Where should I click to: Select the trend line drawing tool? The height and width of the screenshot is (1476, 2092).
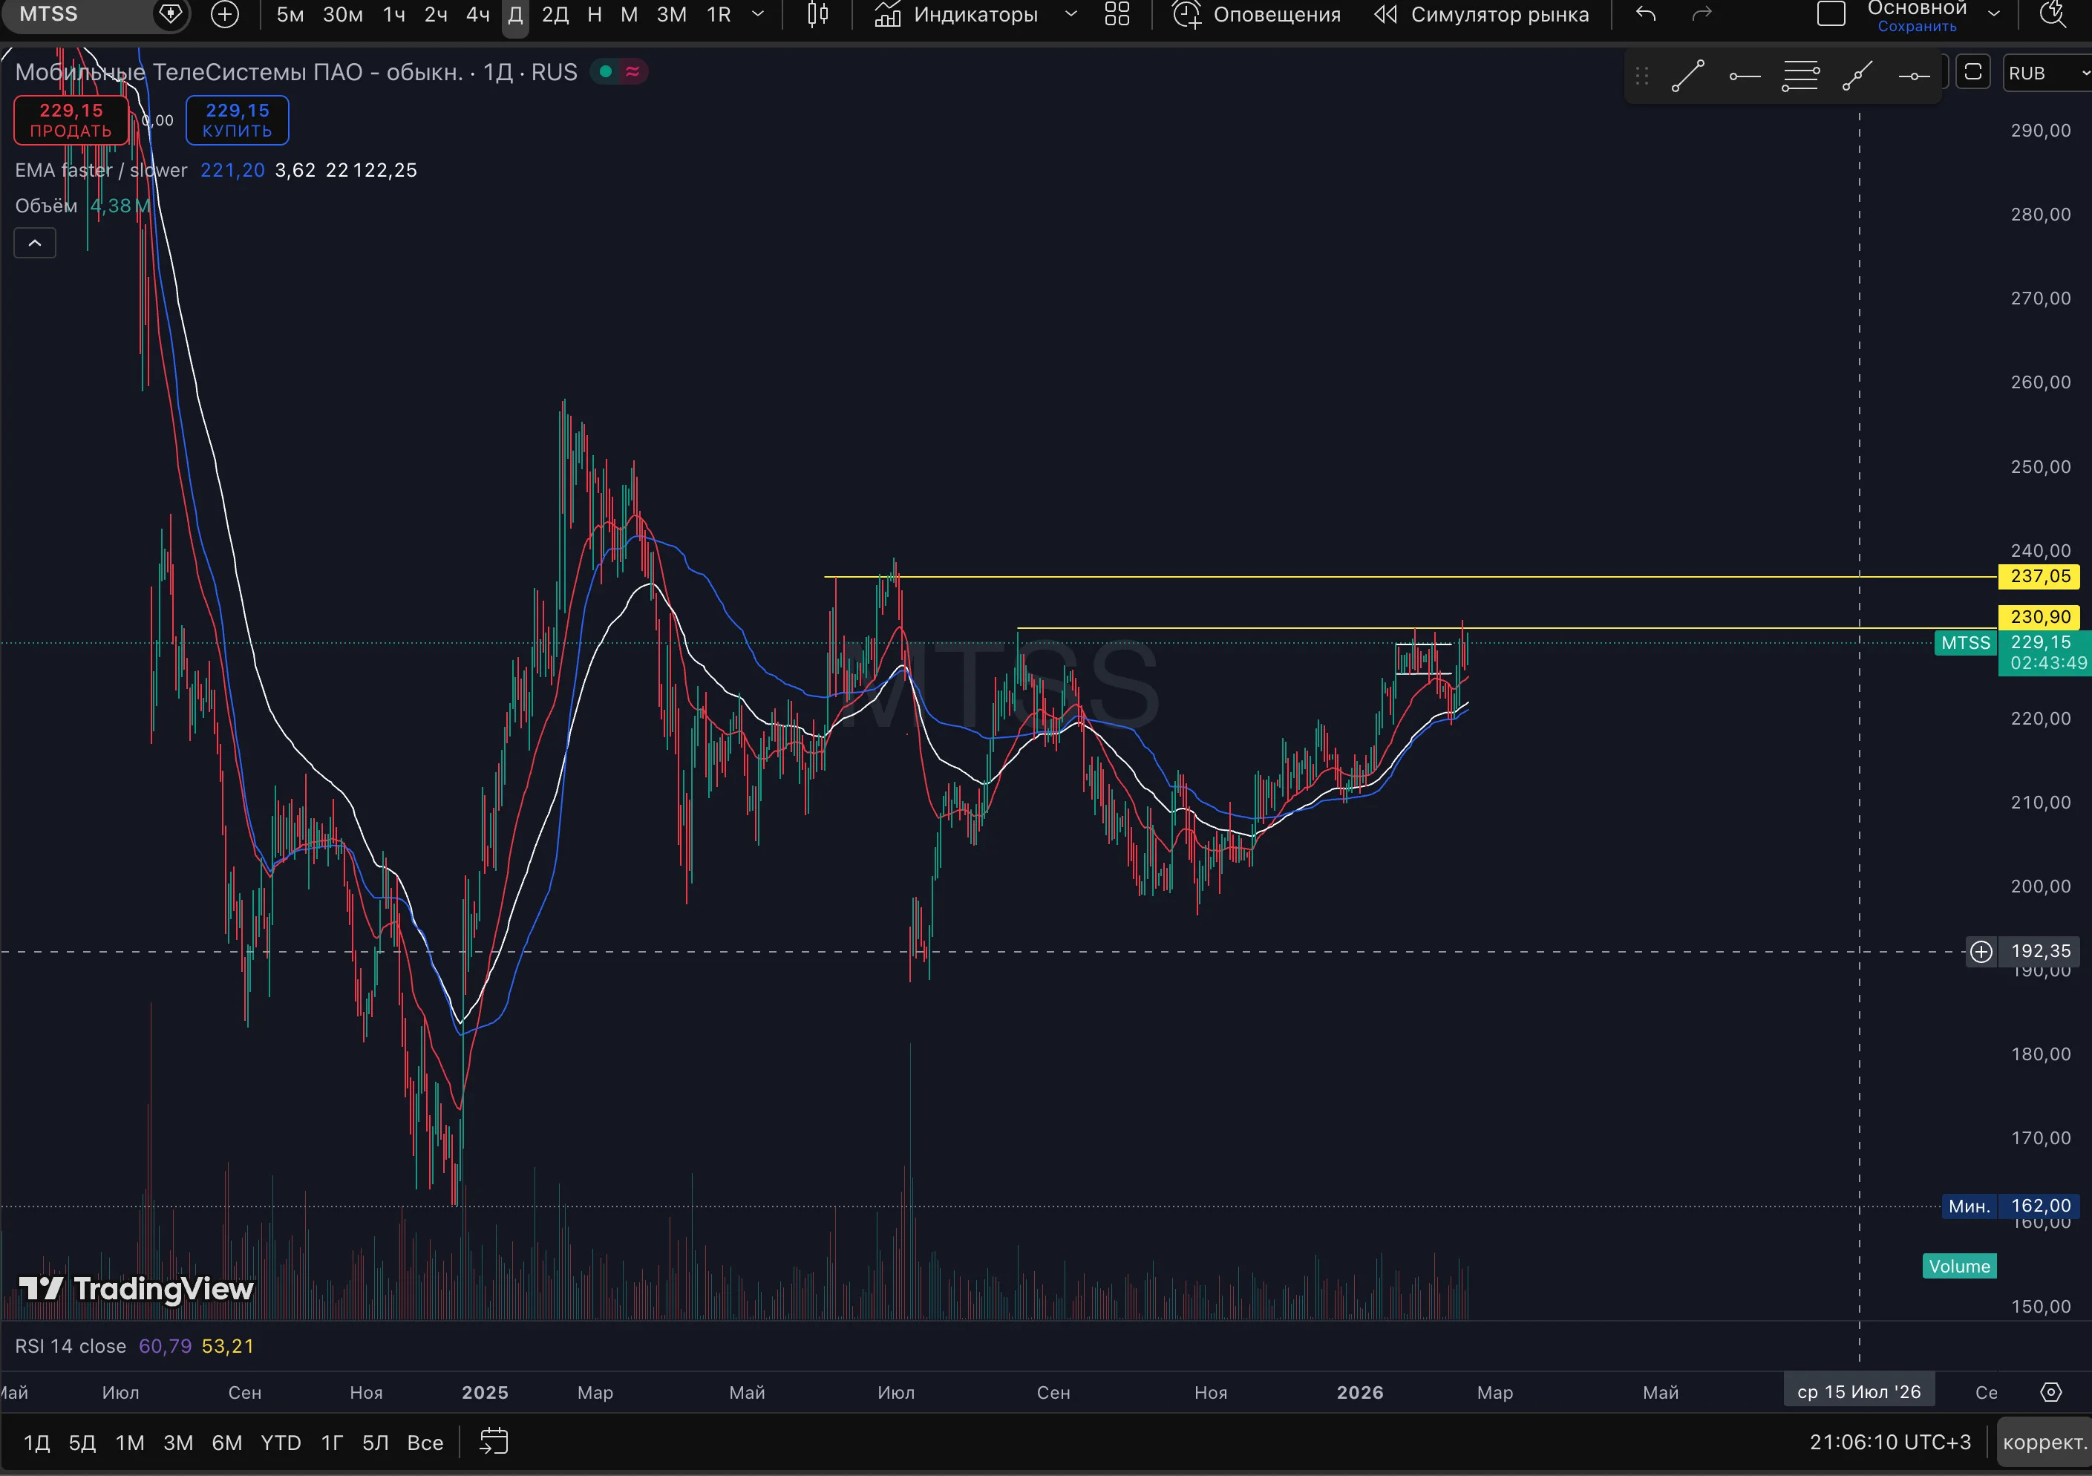click(1687, 76)
